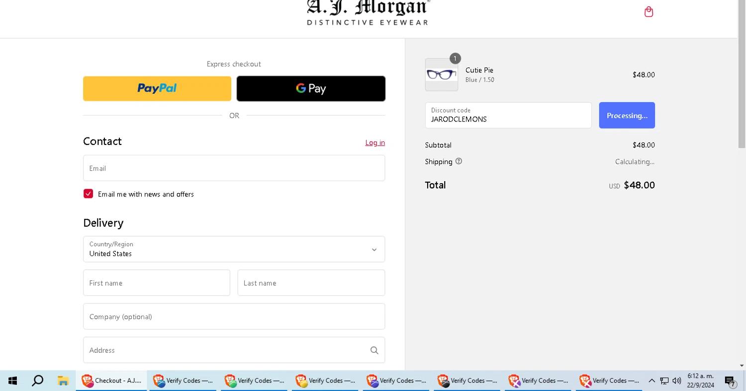
Task: Focus the Address input field
Action: [x=234, y=350]
